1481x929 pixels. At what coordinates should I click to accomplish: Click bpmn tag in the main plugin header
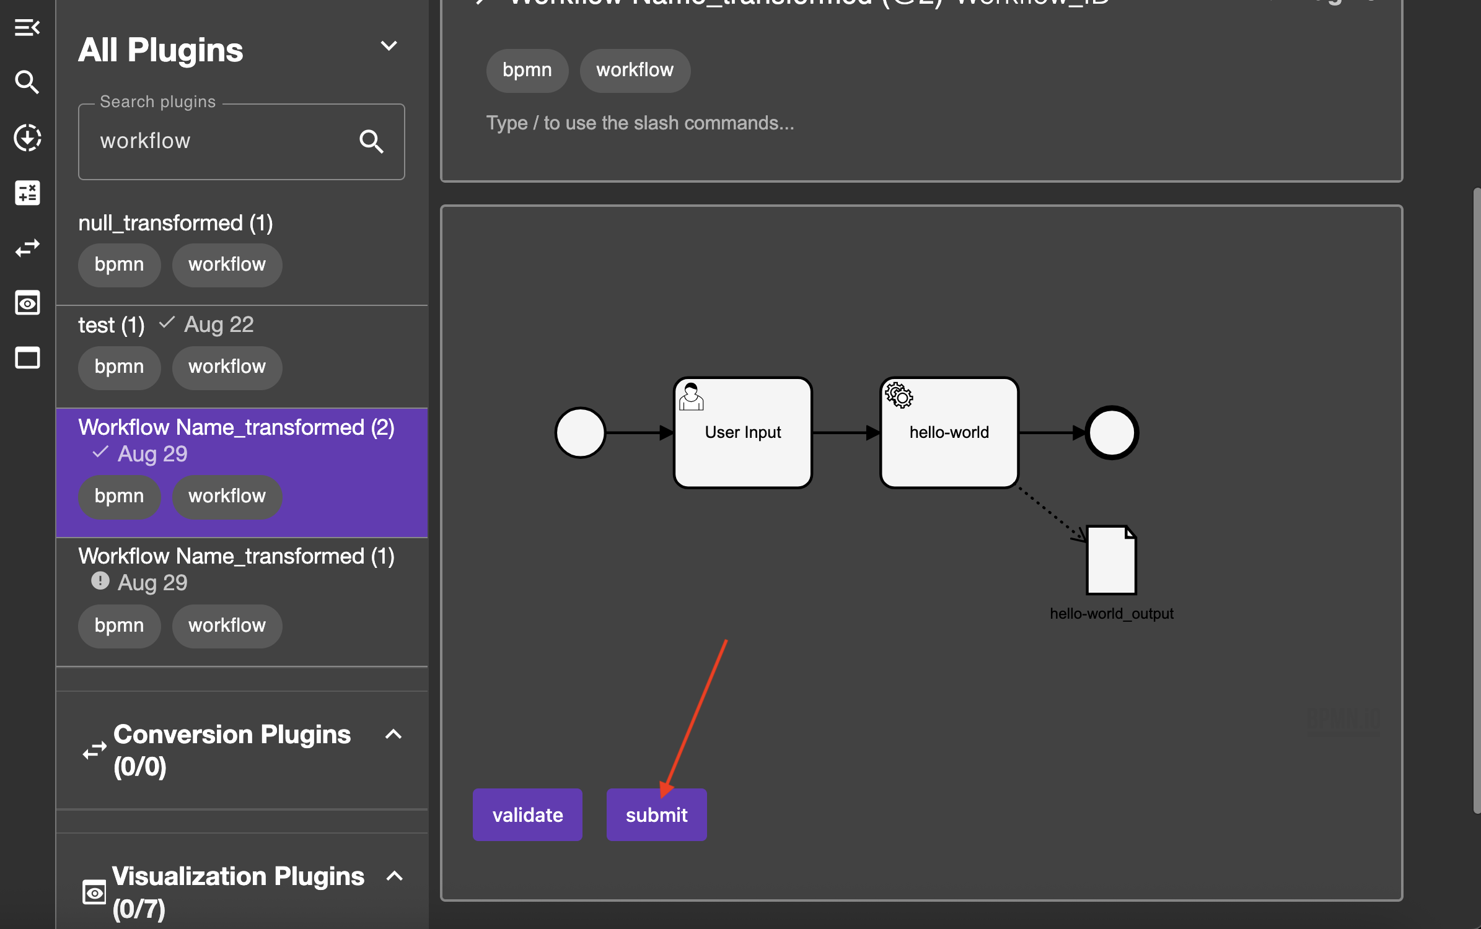(x=527, y=71)
